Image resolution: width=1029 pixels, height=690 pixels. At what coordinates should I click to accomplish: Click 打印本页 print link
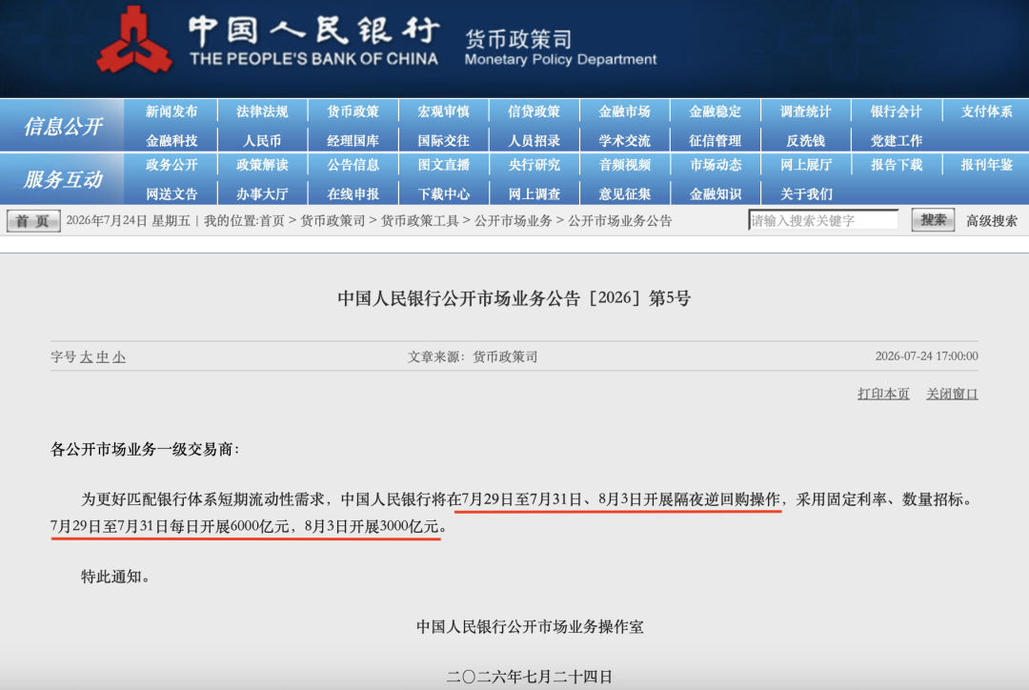[883, 394]
